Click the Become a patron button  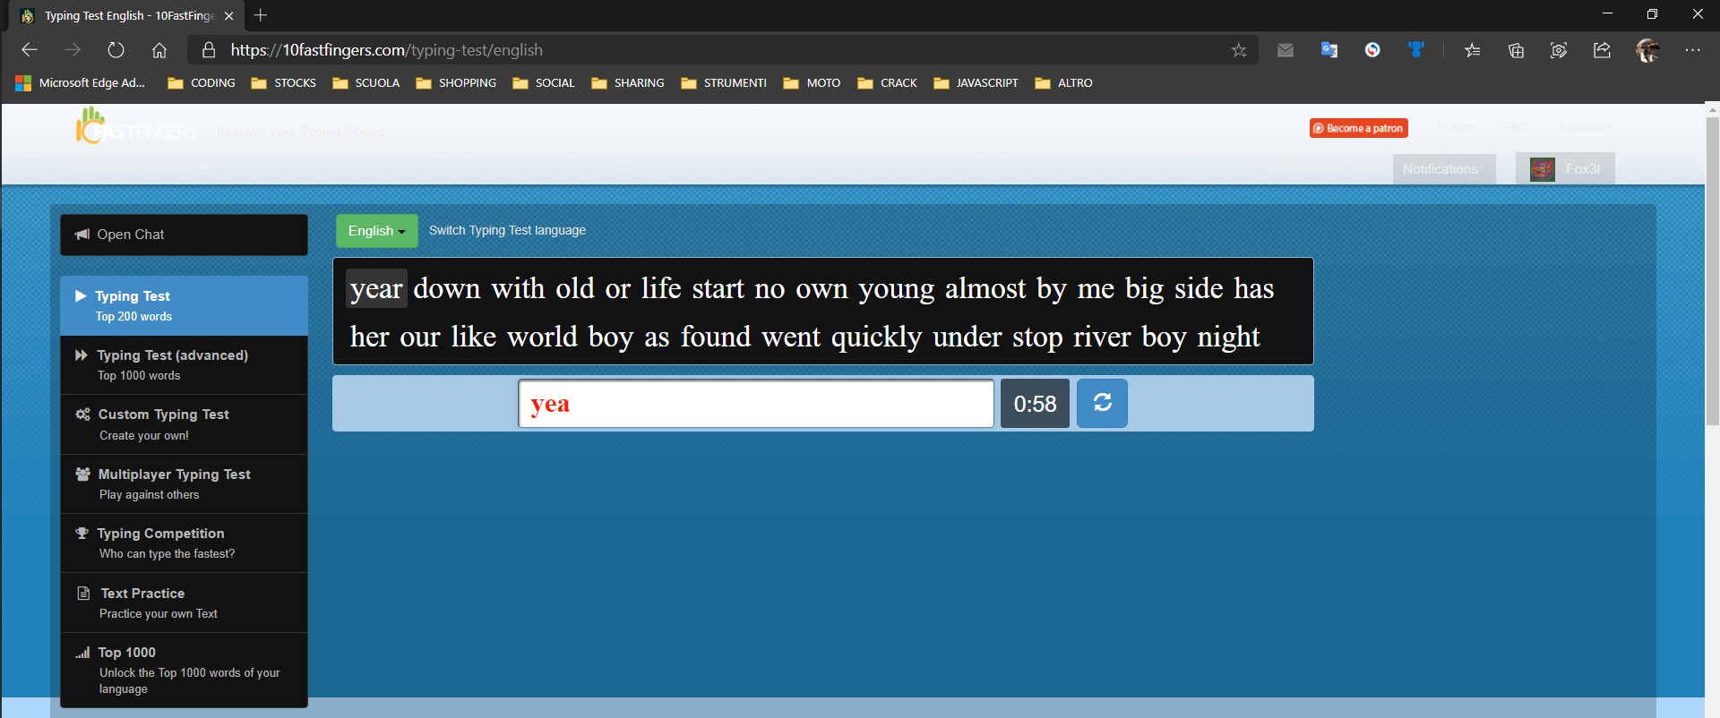tap(1358, 128)
